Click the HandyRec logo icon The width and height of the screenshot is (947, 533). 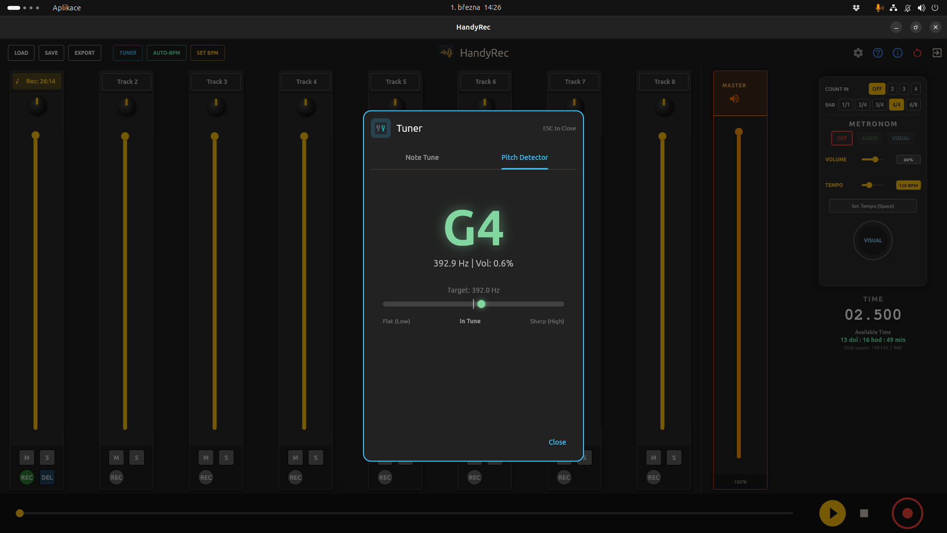tap(445, 52)
